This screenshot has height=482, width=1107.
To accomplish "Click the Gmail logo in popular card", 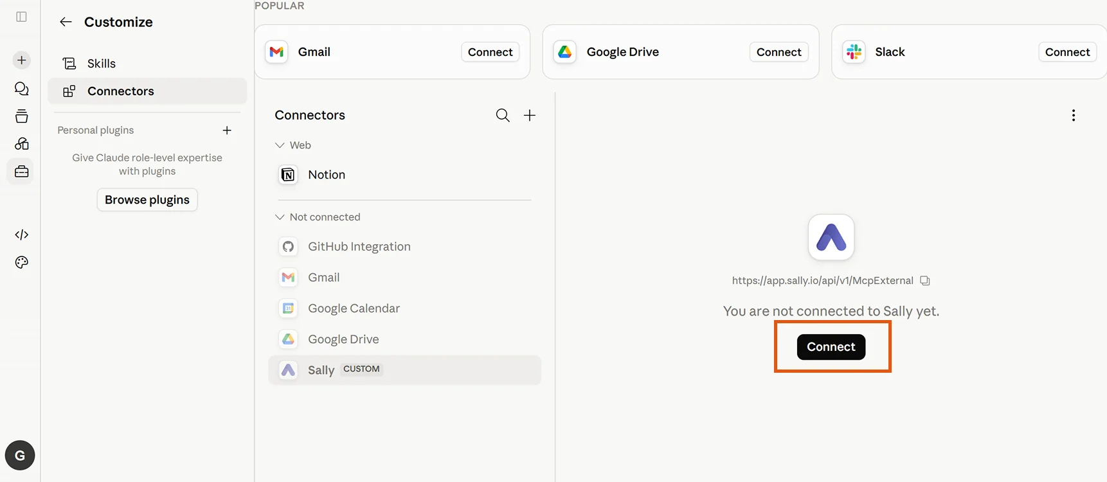I will [276, 52].
